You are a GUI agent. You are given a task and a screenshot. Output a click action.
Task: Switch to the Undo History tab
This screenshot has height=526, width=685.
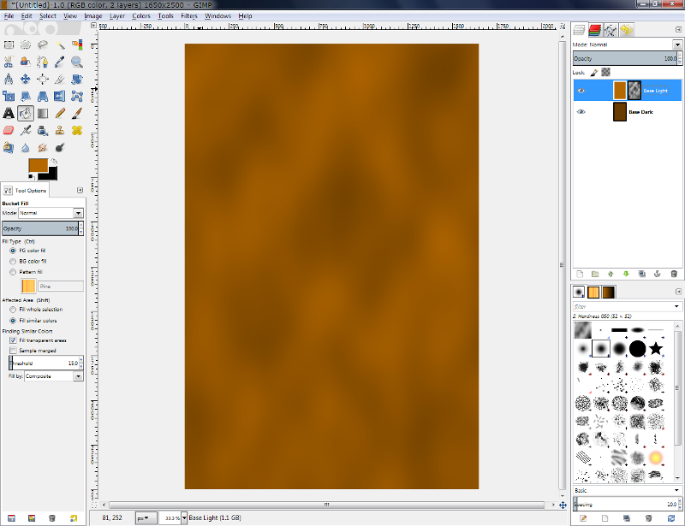[x=627, y=30]
